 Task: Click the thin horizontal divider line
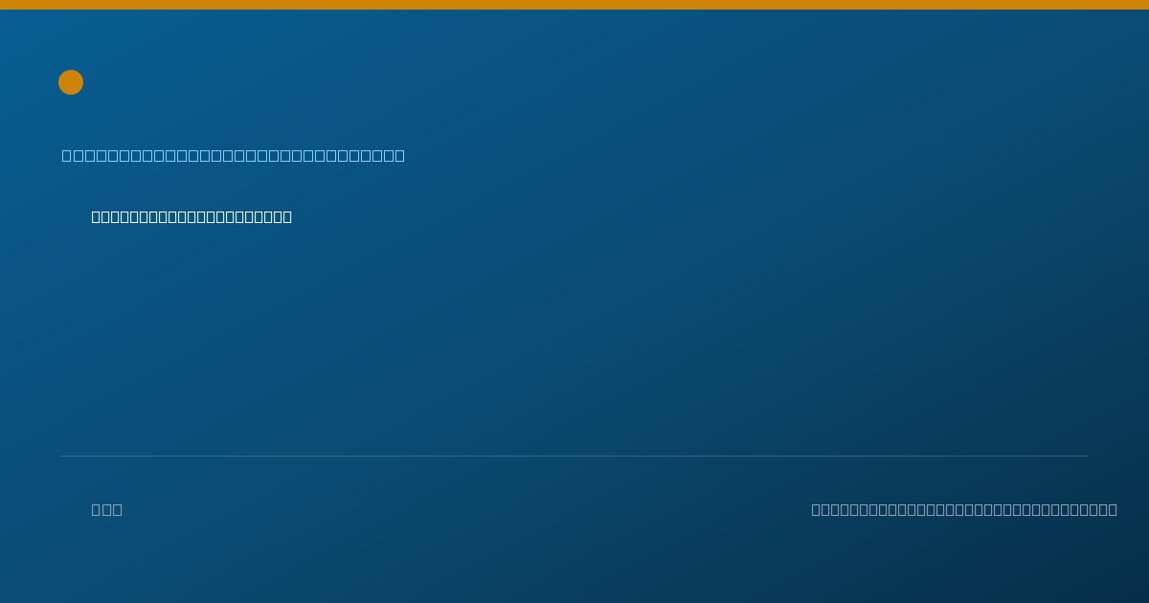574,456
